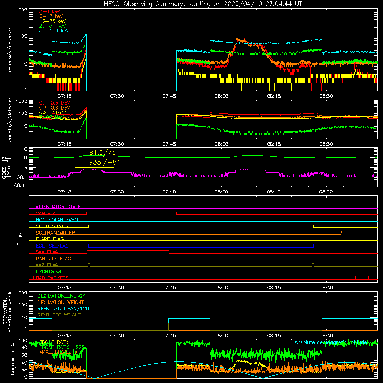383x383 pixels.
Task: Click the 08:30 tick label under the decimation panel
Action: (x=326, y=336)
